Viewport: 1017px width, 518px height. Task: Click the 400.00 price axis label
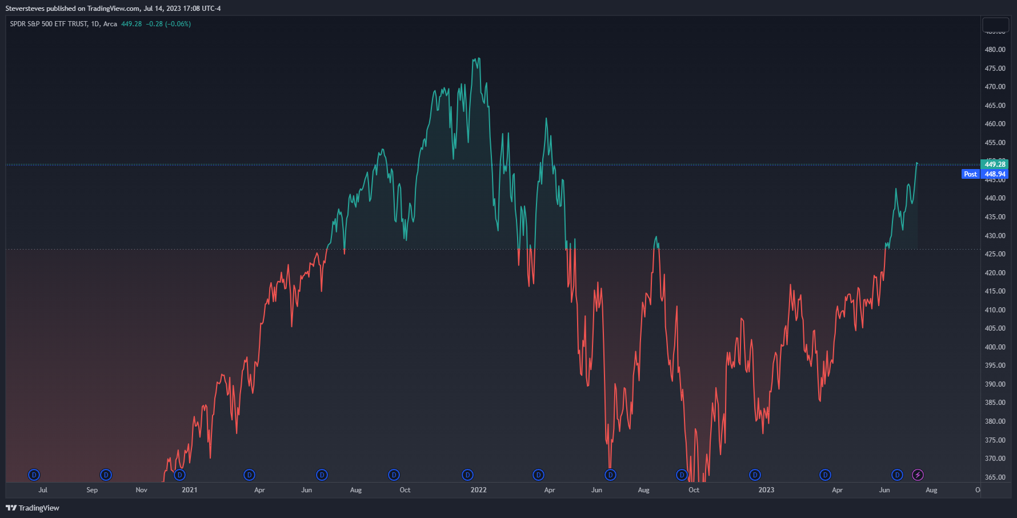click(995, 347)
